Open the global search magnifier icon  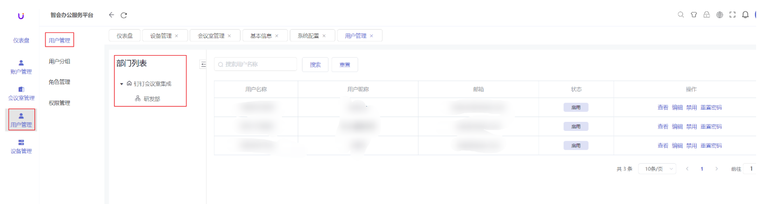[681, 15]
